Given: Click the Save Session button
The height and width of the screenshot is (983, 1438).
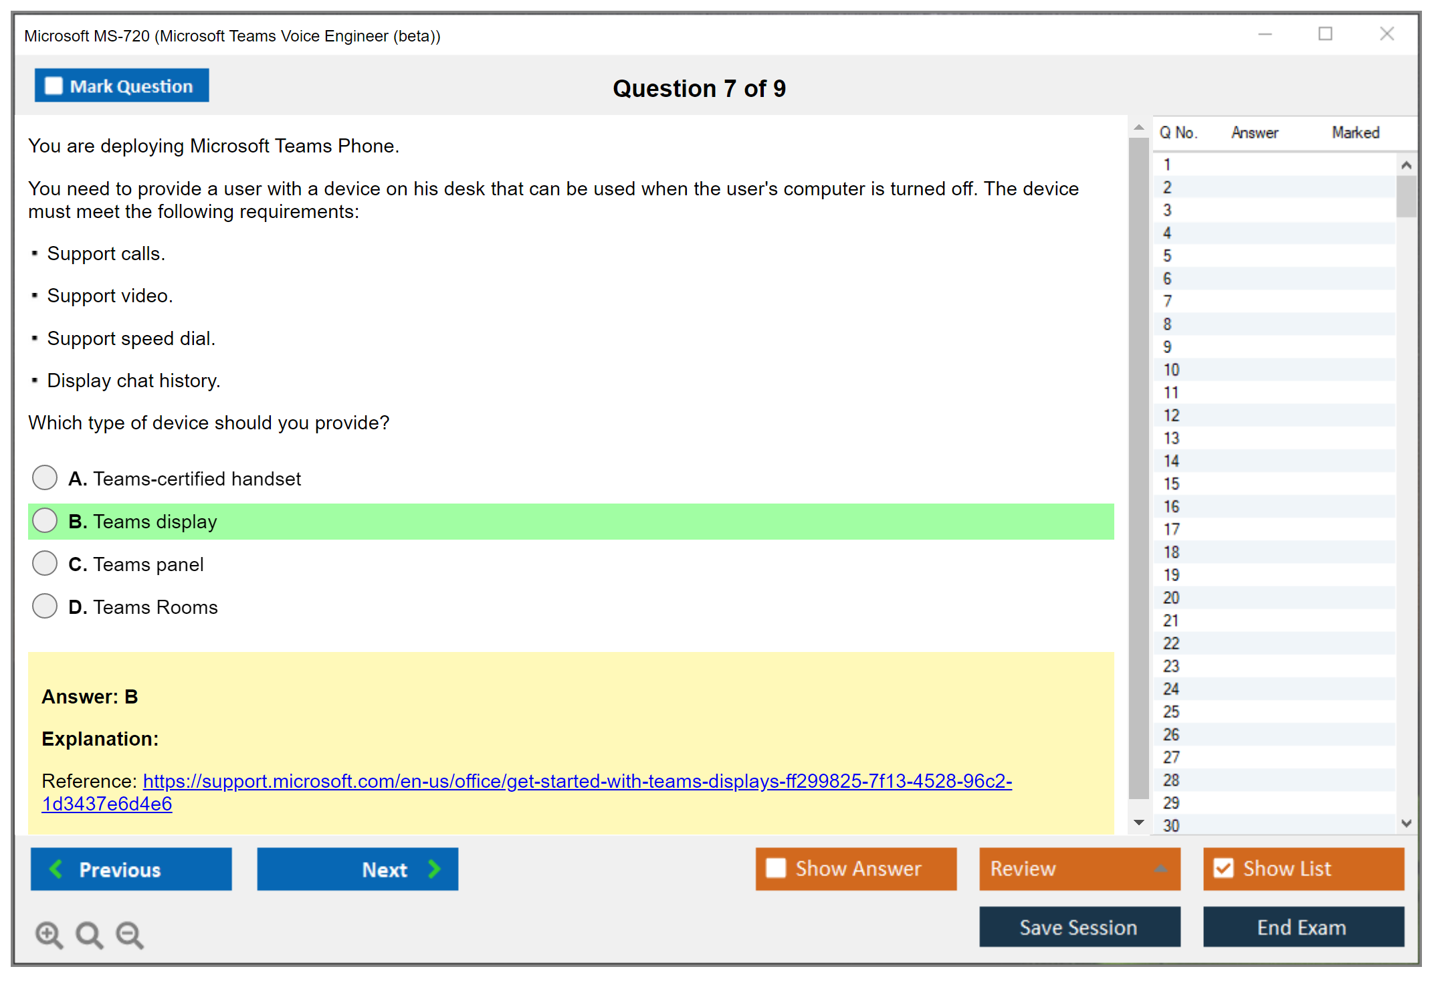Looking at the screenshot, I should pos(1079,927).
